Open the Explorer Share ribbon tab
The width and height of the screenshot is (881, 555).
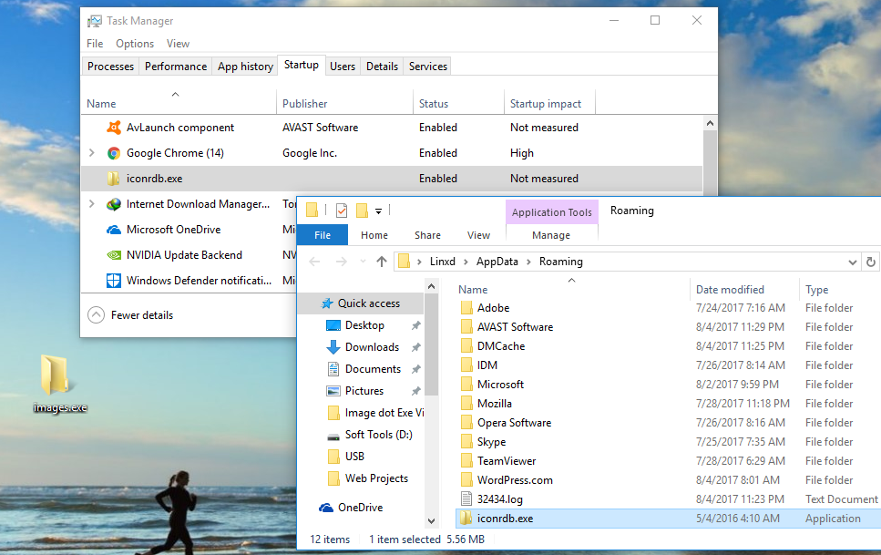click(x=427, y=235)
